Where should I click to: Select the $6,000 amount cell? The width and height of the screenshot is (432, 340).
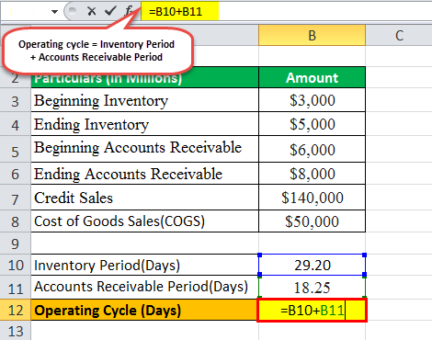click(x=312, y=149)
